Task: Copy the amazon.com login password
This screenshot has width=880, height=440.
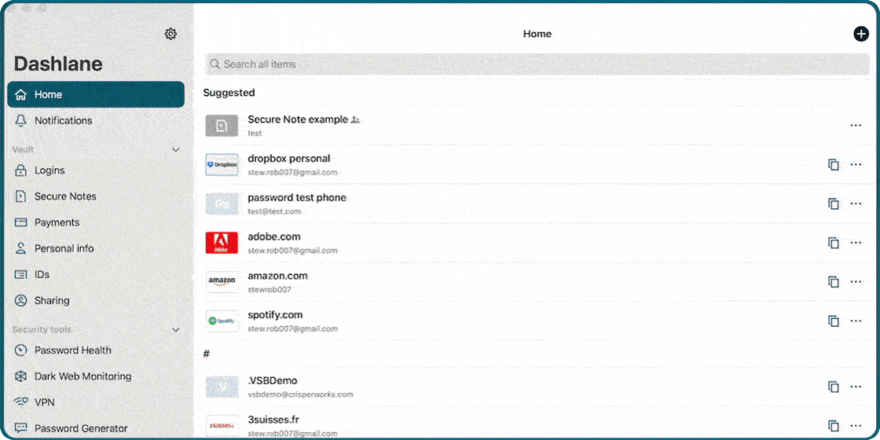Action: (x=833, y=282)
